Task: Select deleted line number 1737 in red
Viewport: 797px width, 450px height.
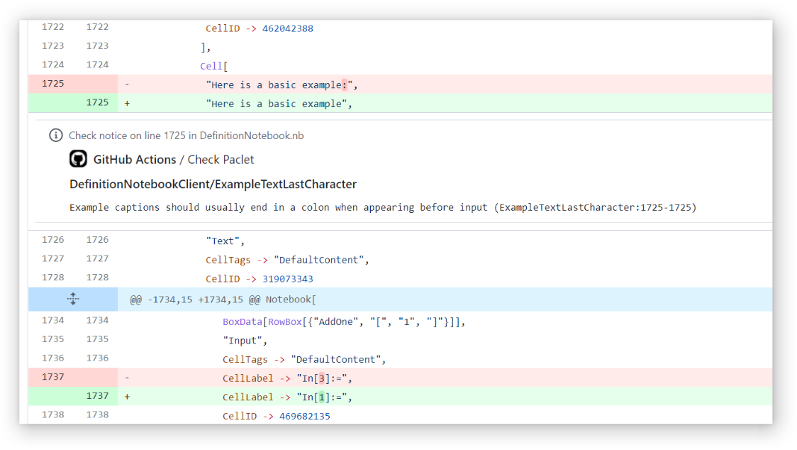Action: coord(53,377)
